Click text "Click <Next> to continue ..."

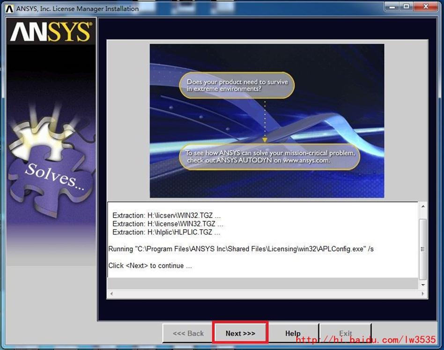(x=150, y=266)
